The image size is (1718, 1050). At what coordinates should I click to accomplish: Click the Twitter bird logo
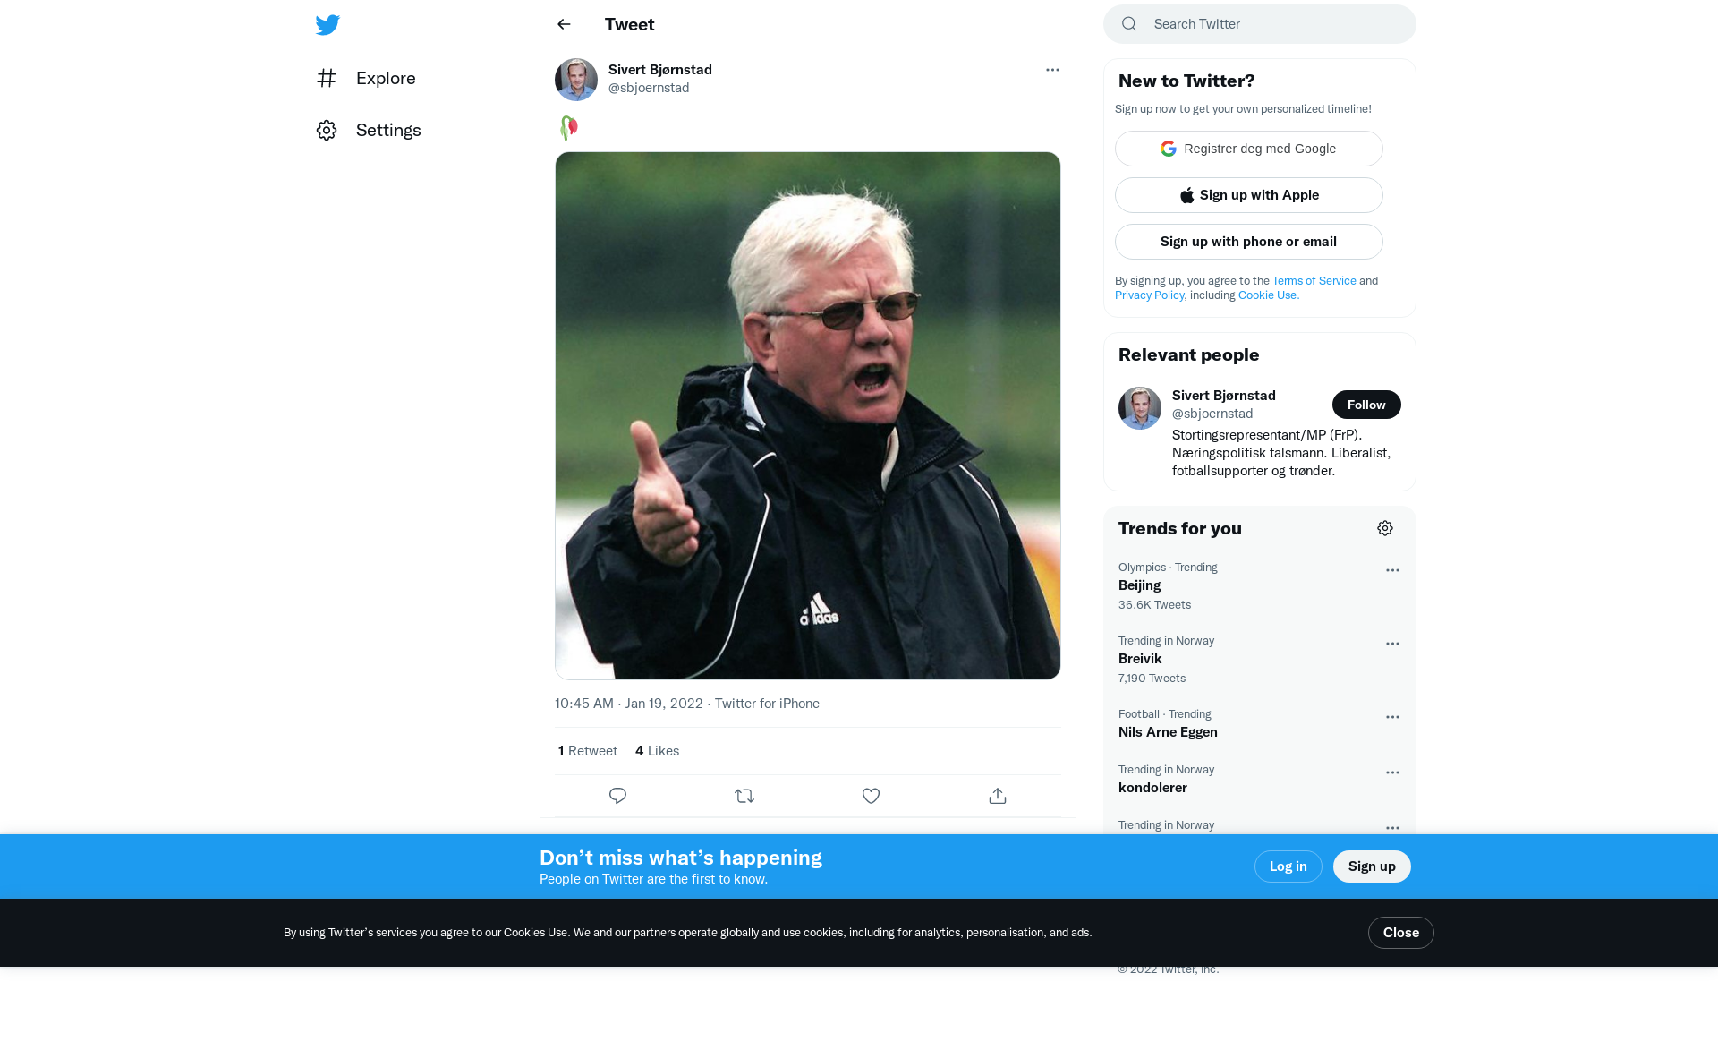click(x=327, y=25)
